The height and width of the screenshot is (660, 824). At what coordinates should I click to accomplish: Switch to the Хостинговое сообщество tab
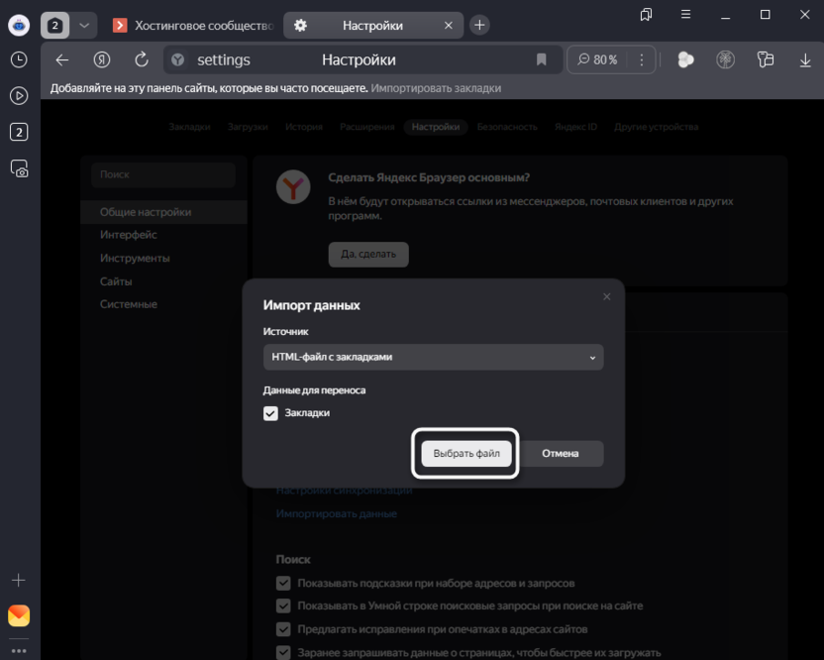(x=193, y=25)
